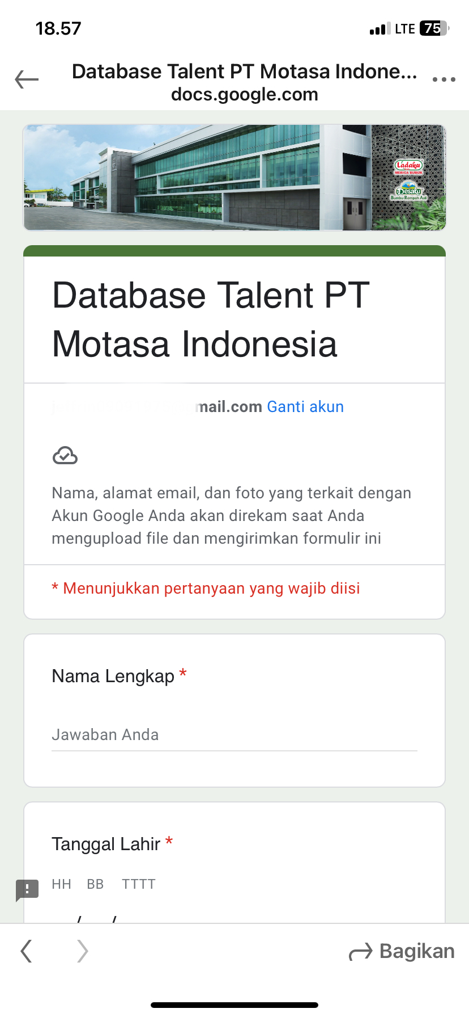Focus the Nama Lengkap answer field
The height and width of the screenshot is (1017, 469).
click(x=234, y=735)
